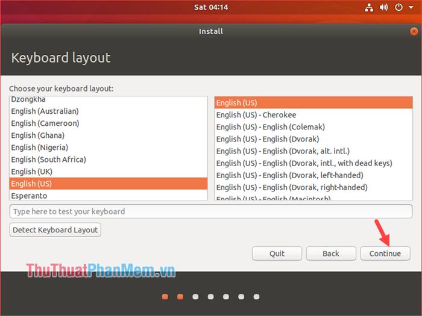Select English (UK) layout
Screen dimensions: 422x316
point(109,172)
